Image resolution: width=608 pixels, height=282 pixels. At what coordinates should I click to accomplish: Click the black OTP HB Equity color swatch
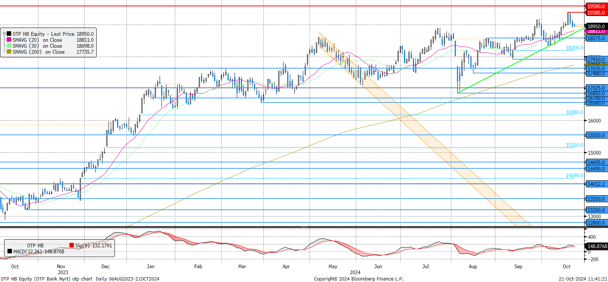click(9, 34)
